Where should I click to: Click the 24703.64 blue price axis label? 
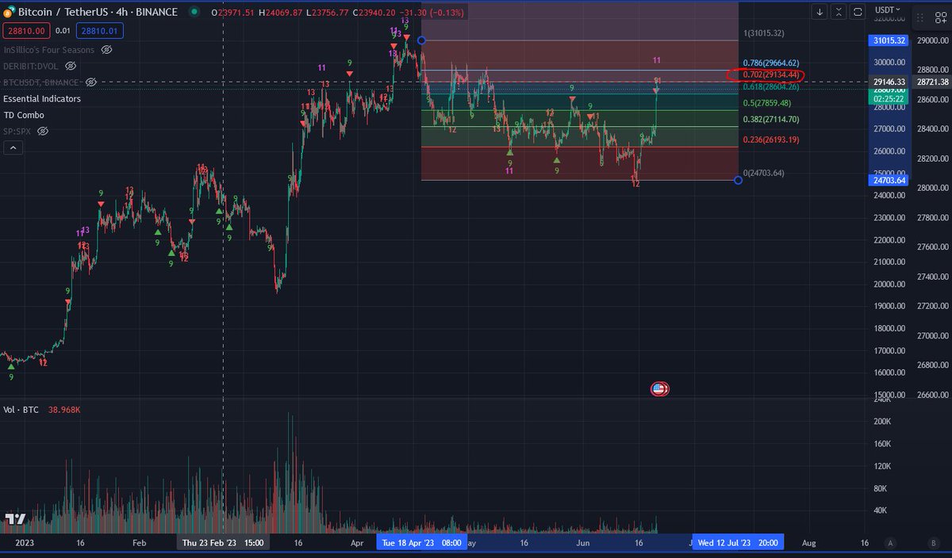pyautogui.click(x=889, y=180)
